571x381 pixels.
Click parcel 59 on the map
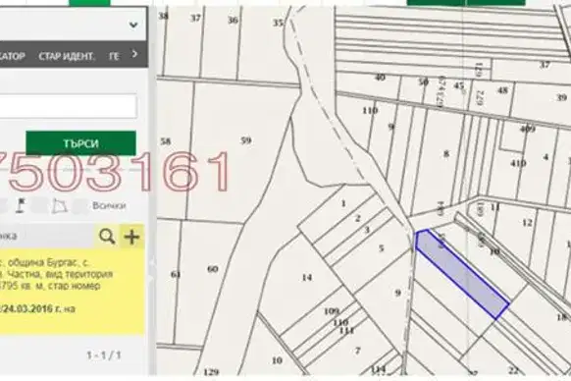pyautogui.click(x=246, y=140)
